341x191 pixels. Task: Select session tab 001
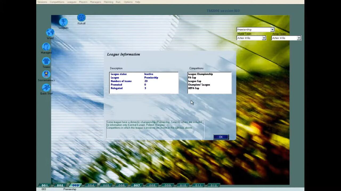coord(44,185)
